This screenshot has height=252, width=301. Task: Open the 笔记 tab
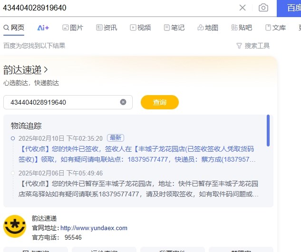[x=174, y=28]
